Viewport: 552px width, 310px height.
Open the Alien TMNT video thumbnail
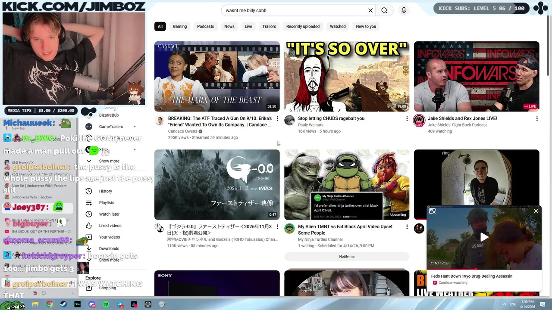[x=347, y=185]
